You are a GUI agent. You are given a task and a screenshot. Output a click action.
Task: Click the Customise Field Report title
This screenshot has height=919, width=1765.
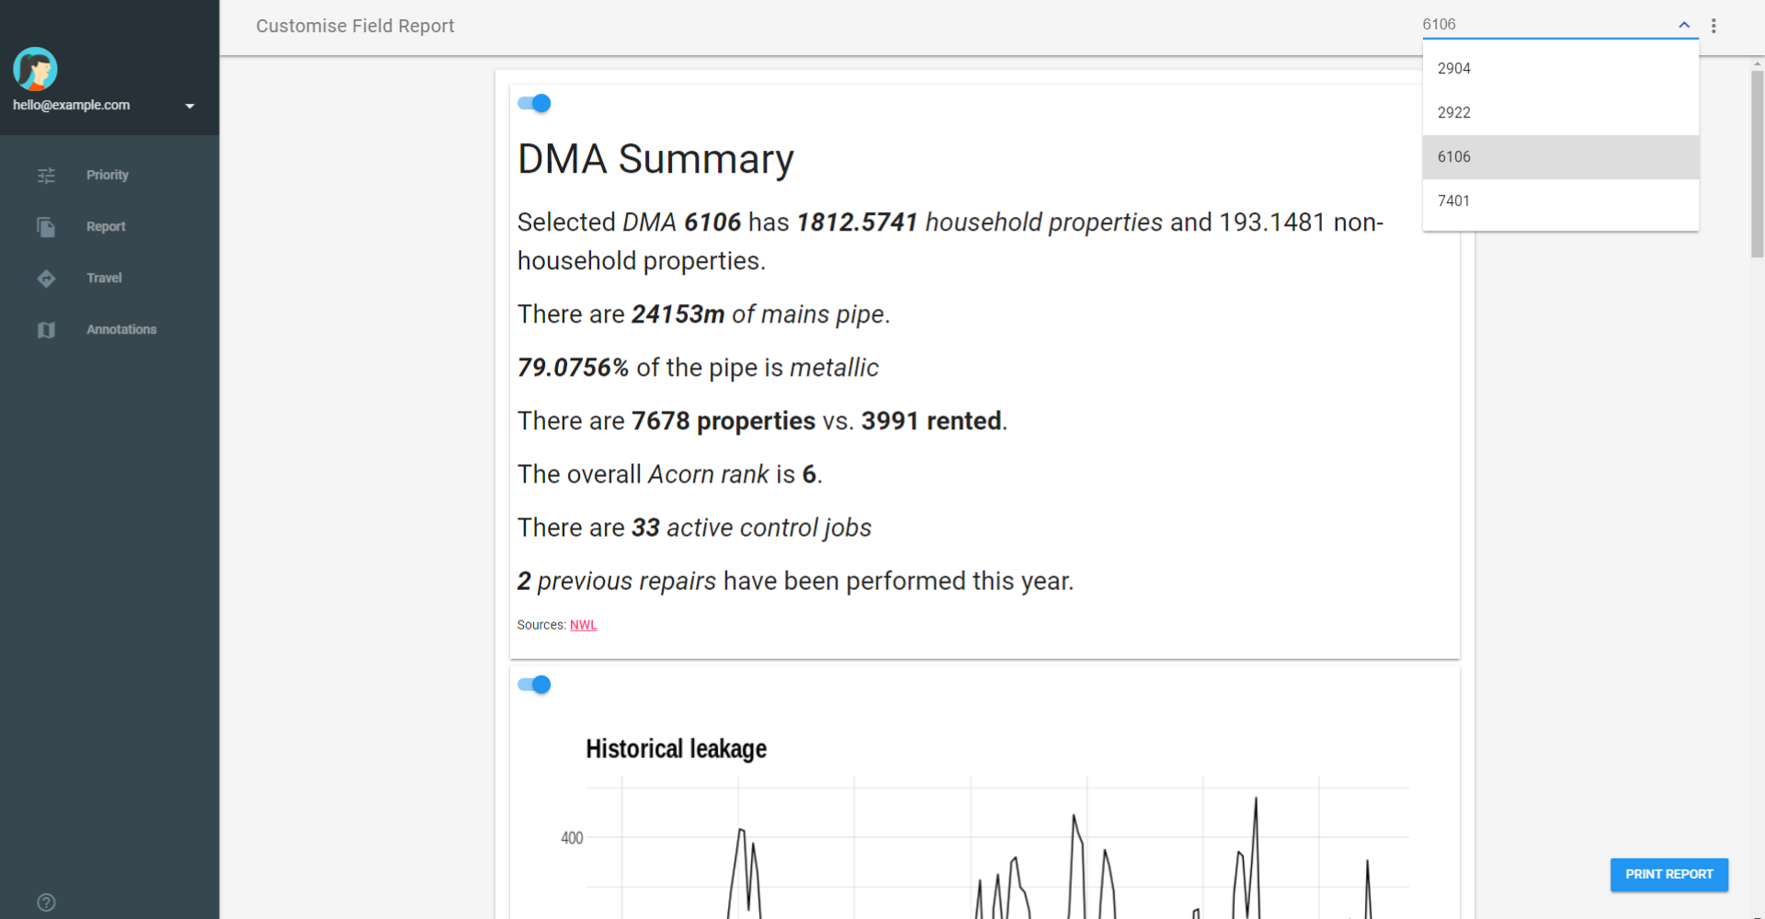pyautogui.click(x=355, y=27)
